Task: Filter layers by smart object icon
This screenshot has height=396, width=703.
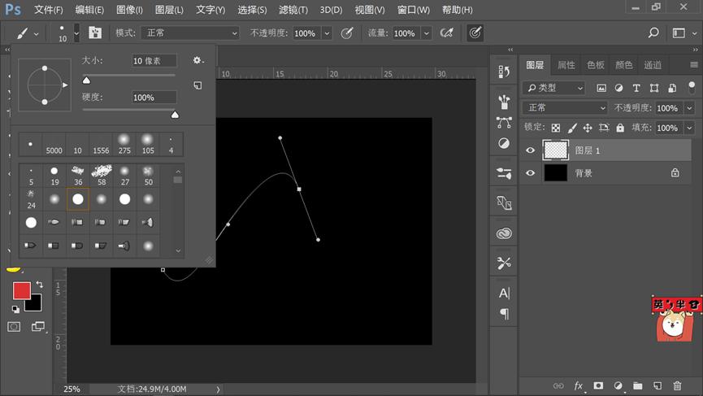Action: click(672, 88)
